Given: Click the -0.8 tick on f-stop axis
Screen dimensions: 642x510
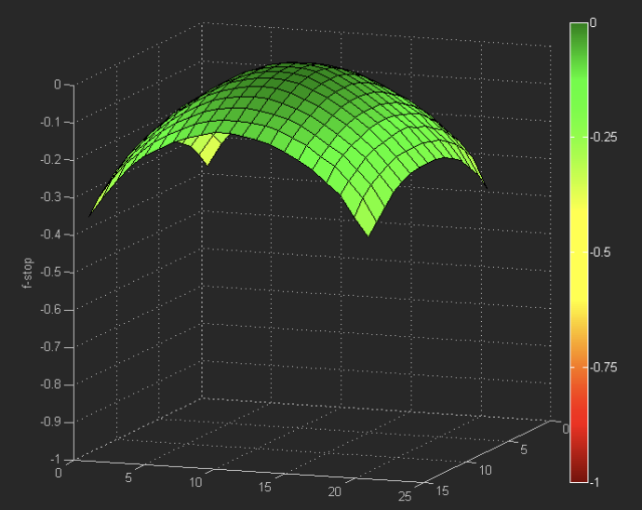Looking at the screenshot, I should pyautogui.click(x=51, y=384).
